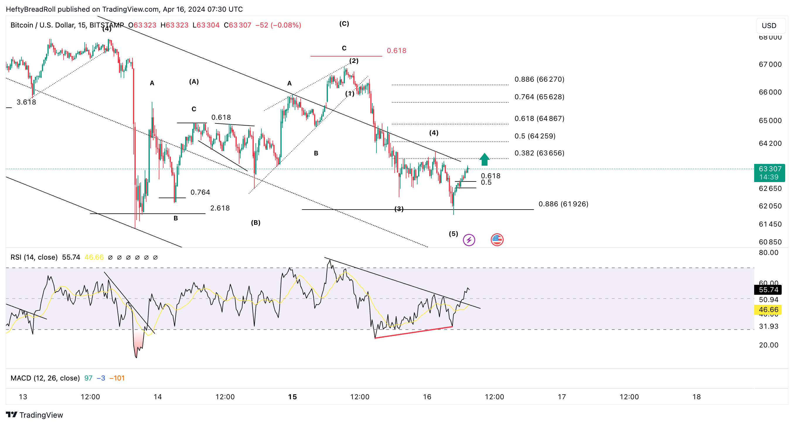Click the (3) wave label
The width and height of the screenshot is (794, 425).
399,209
